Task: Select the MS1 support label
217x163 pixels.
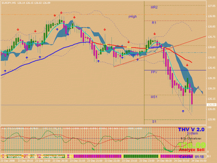Action: [154, 97]
